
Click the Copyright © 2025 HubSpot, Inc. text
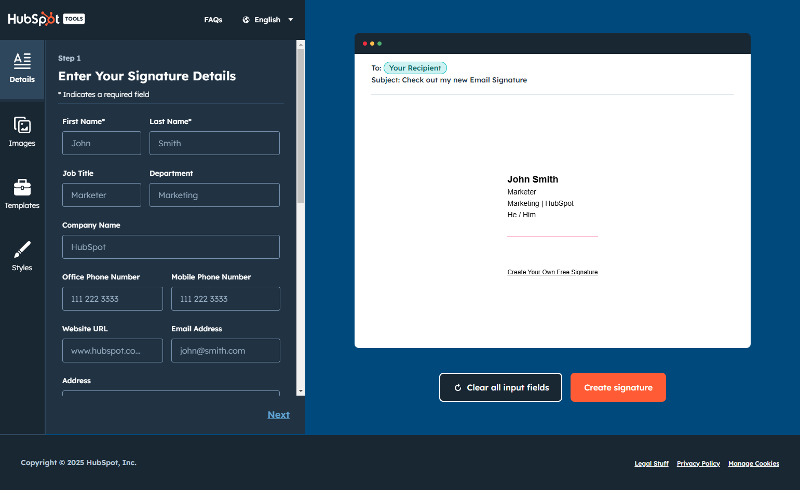78,463
